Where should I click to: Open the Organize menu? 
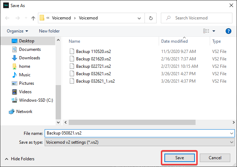pos(17,31)
